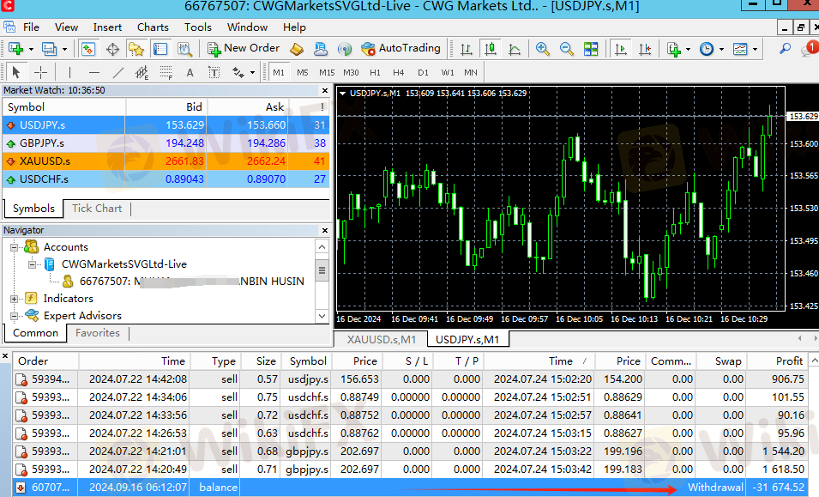Select the vertical line drawing tool
The image size is (819, 497).
click(x=69, y=72)
